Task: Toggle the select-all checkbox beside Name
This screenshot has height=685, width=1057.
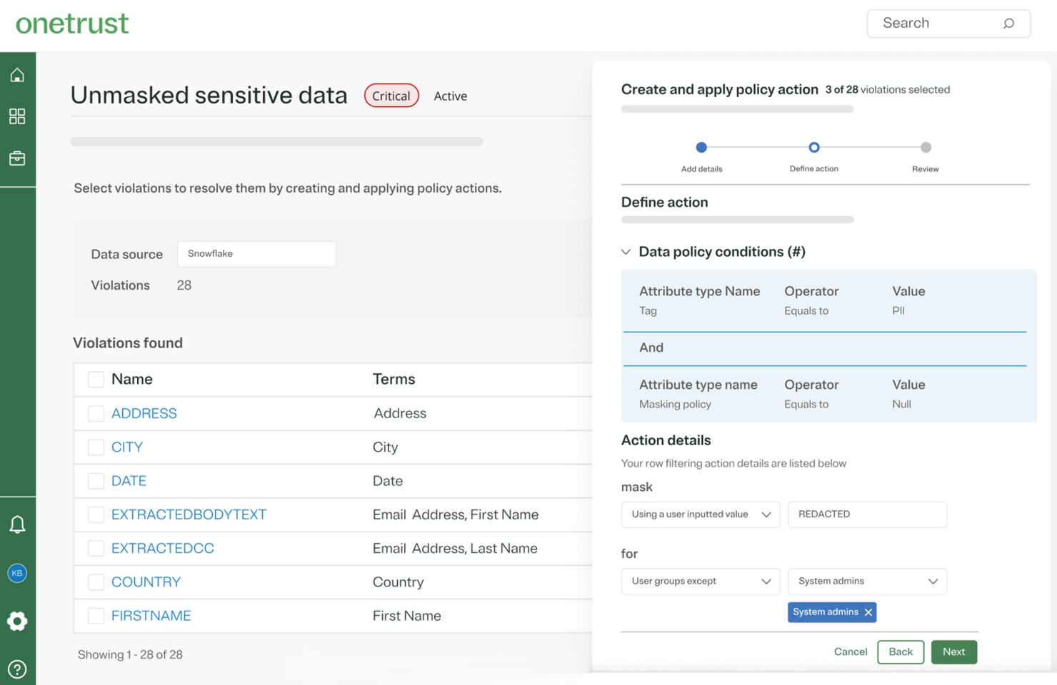Action: (96, 380)
